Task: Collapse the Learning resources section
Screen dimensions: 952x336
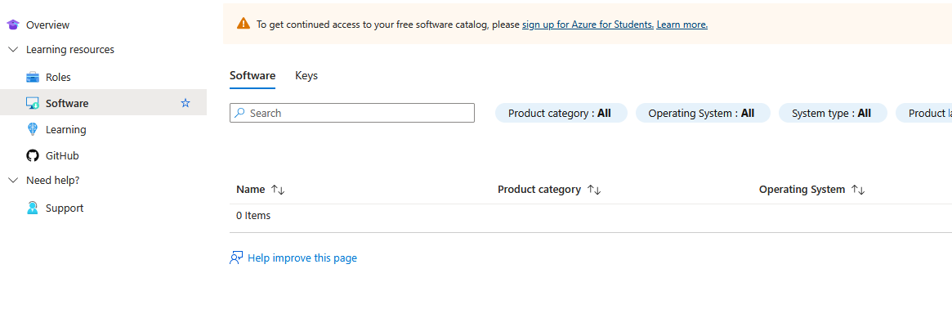Action: [13, 49]
